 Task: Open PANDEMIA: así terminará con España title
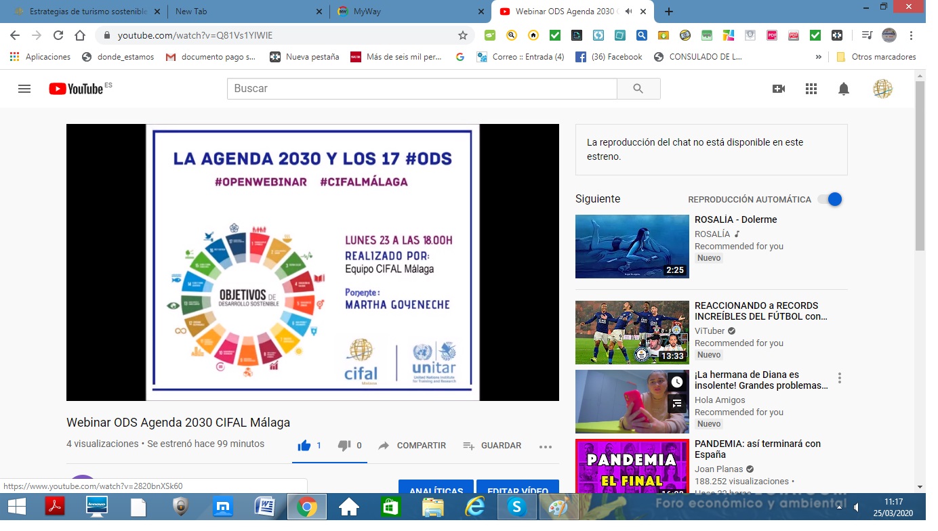tap(758, 449)
